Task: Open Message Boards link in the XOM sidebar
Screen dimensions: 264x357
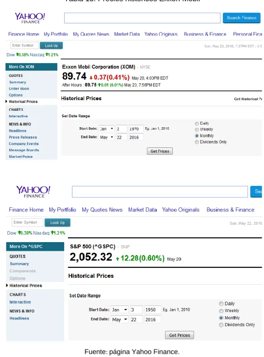Action: (x=24, y=150)
